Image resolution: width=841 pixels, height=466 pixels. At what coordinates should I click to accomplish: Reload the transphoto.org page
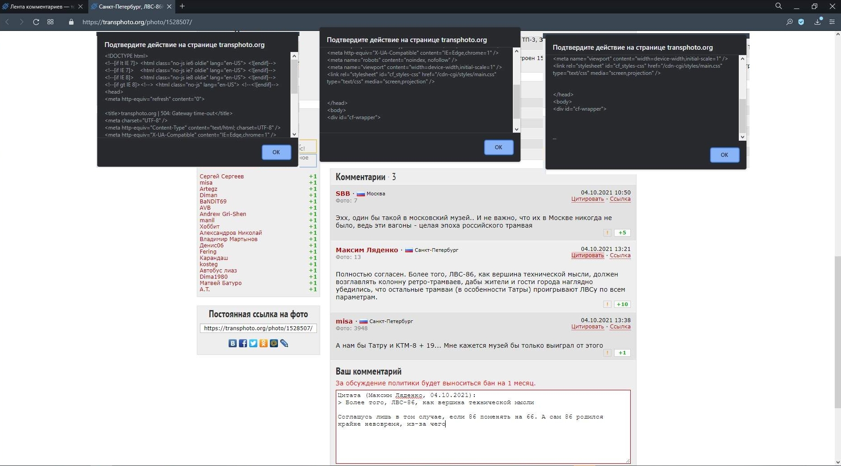(x=36, y=22)
